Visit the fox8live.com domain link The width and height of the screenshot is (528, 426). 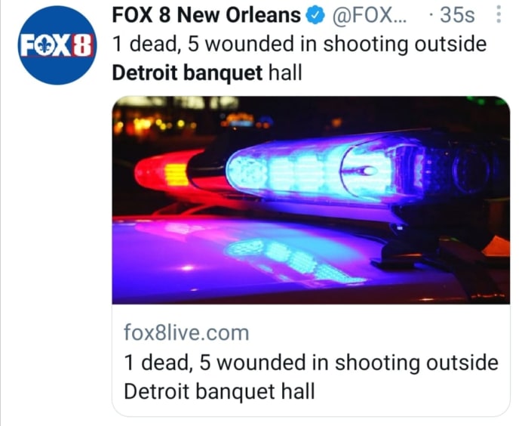click(x=186, y=332)
